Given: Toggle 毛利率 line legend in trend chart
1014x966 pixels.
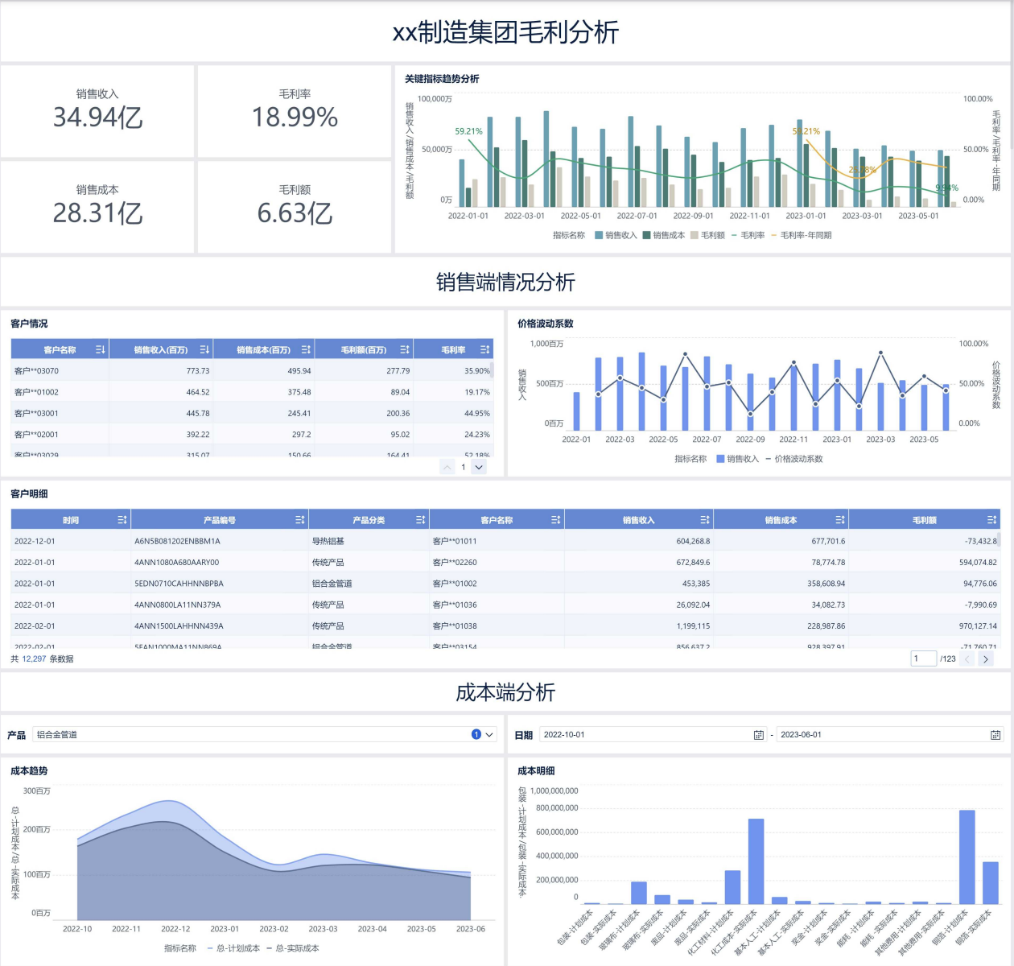Looking at the screenshot, I should point(748,235).
